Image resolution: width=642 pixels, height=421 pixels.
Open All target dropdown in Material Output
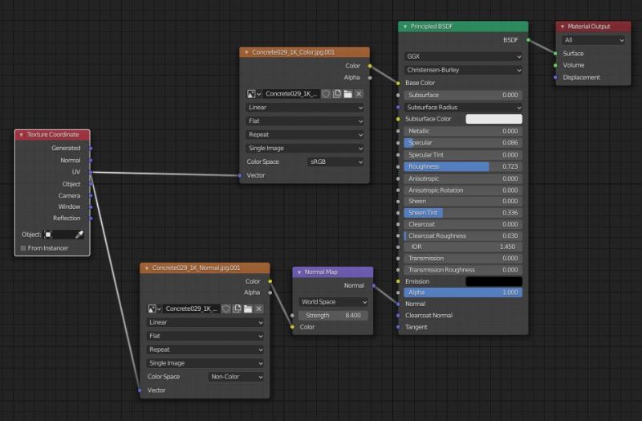pos(593,40)
